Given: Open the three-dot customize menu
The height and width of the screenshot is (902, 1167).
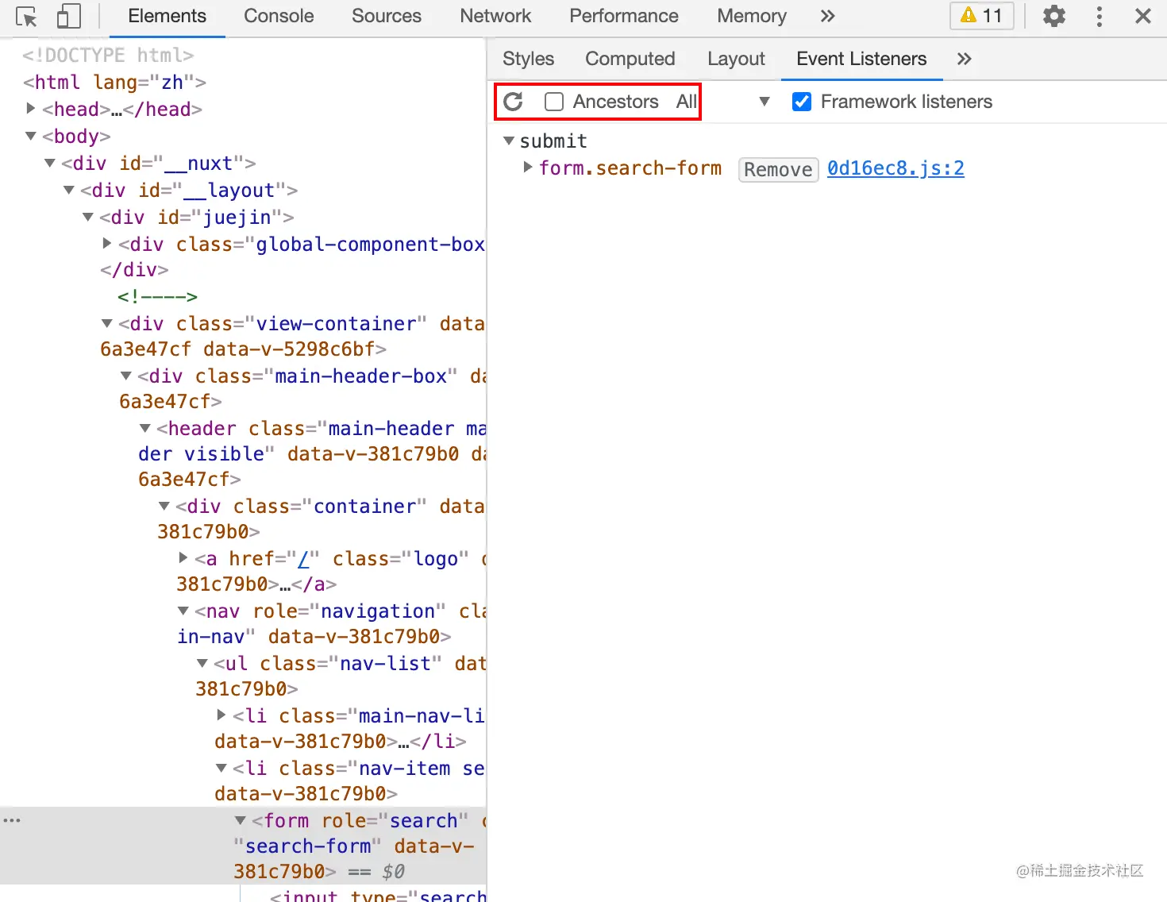Looking at the screenshot, I should click(x=1099, y=16).
